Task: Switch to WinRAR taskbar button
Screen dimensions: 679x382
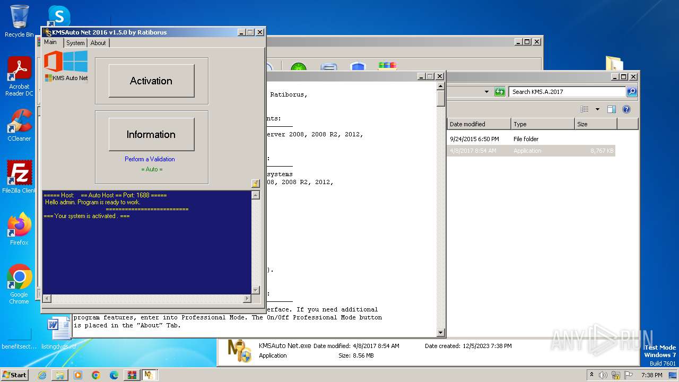Action: (x=132, y=375)
